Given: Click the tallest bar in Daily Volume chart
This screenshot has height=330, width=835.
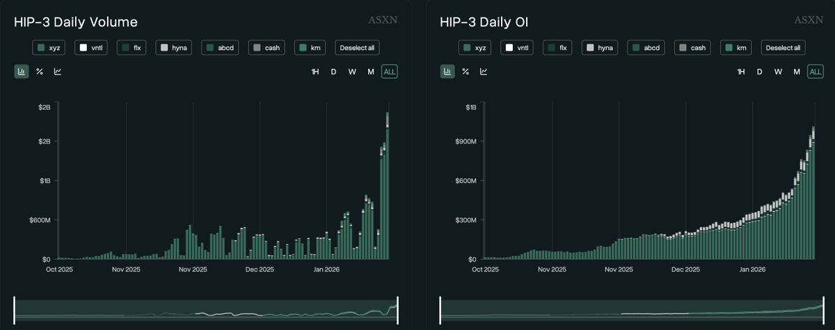Looking at the screenshot, I should point(387,186).
